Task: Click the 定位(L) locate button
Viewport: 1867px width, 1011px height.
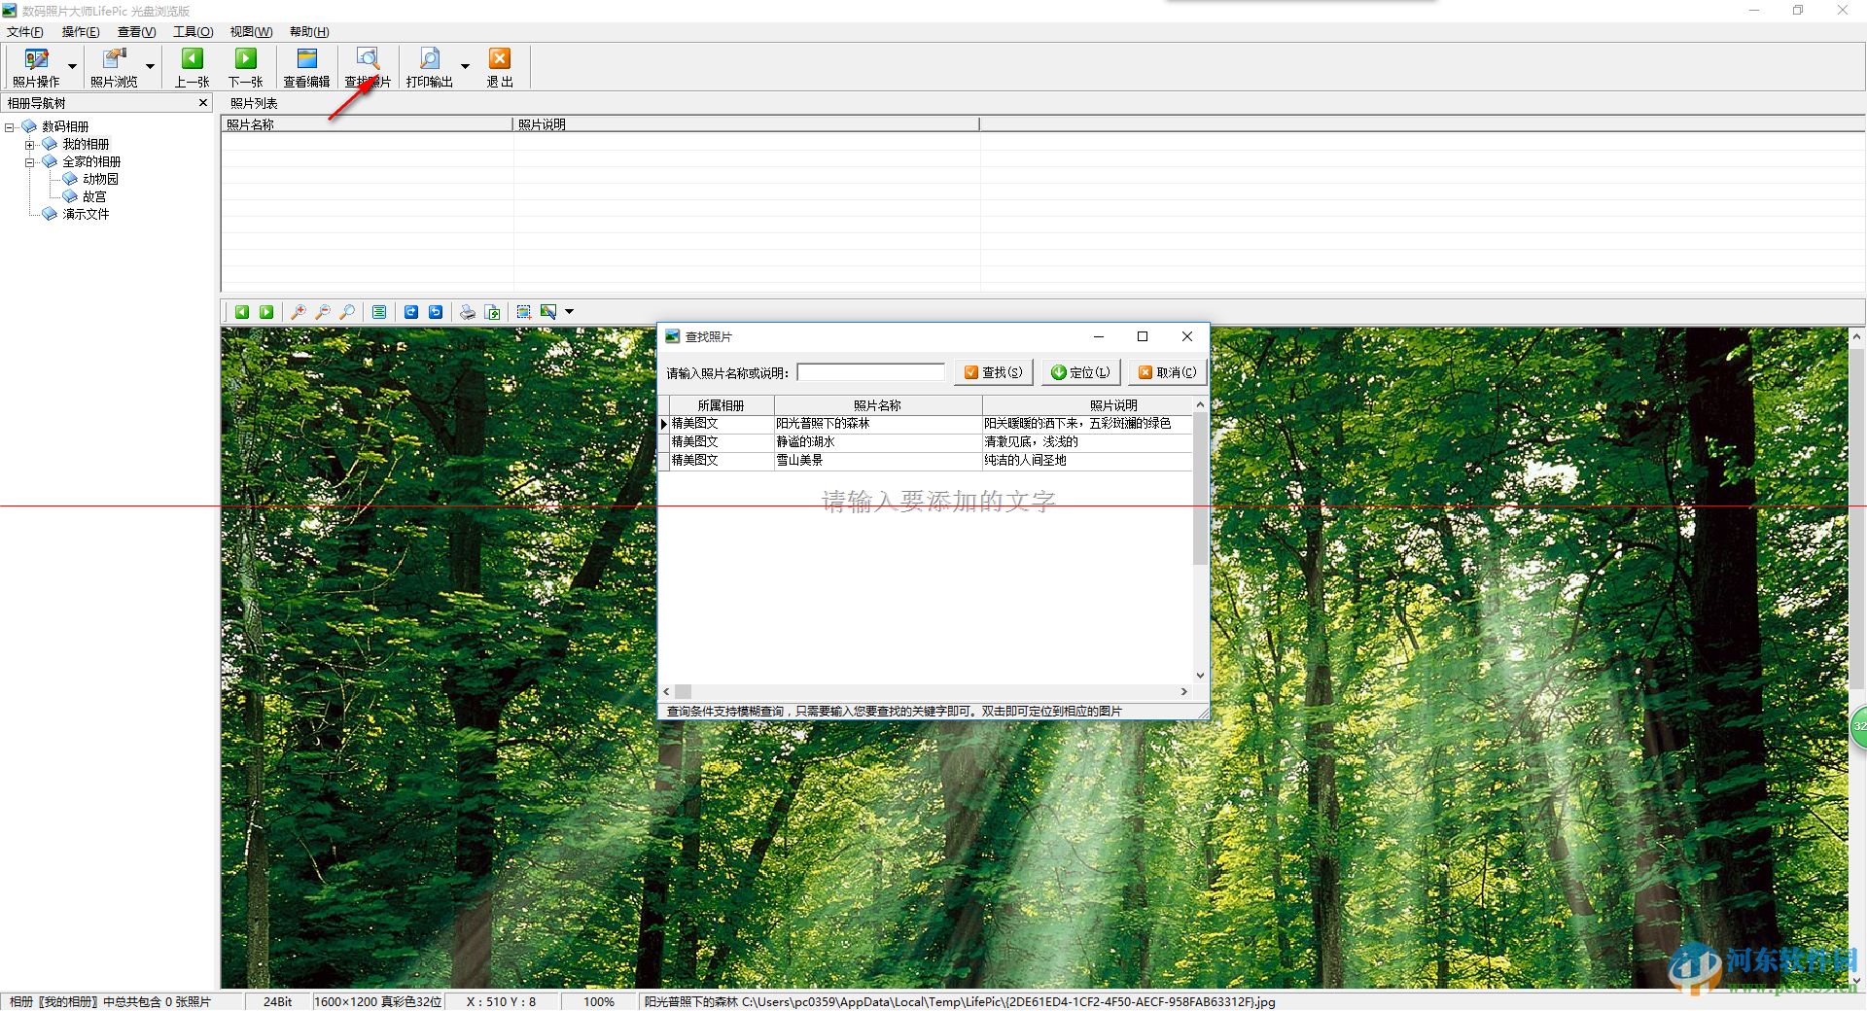Action: coord(1080,371)
